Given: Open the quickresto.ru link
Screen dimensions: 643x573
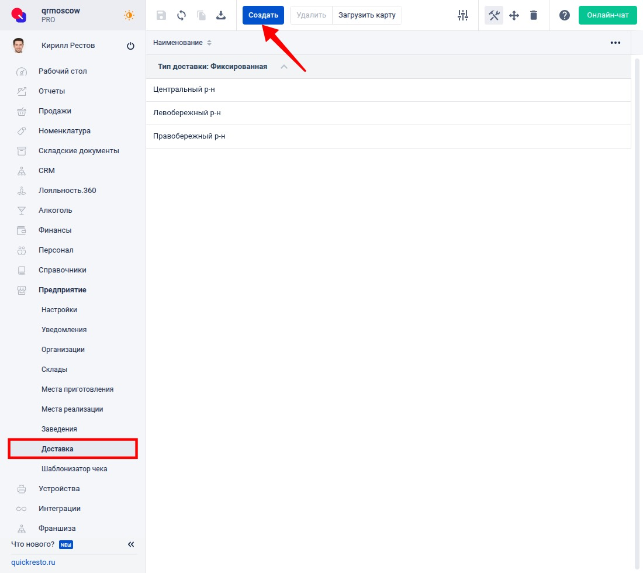Looking at the screenshot, I should click(33, 562).
